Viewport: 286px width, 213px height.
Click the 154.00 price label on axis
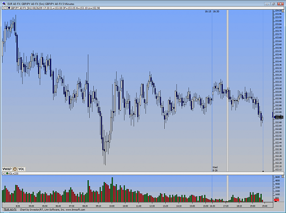pos(278,11)
